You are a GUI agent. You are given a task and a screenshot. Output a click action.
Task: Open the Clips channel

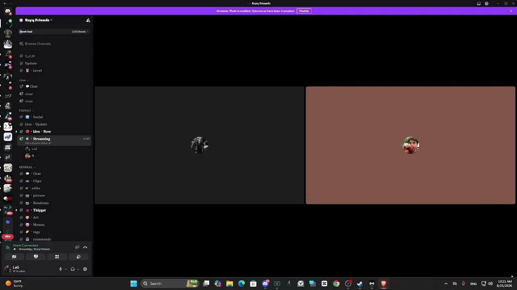pos(54,181)
